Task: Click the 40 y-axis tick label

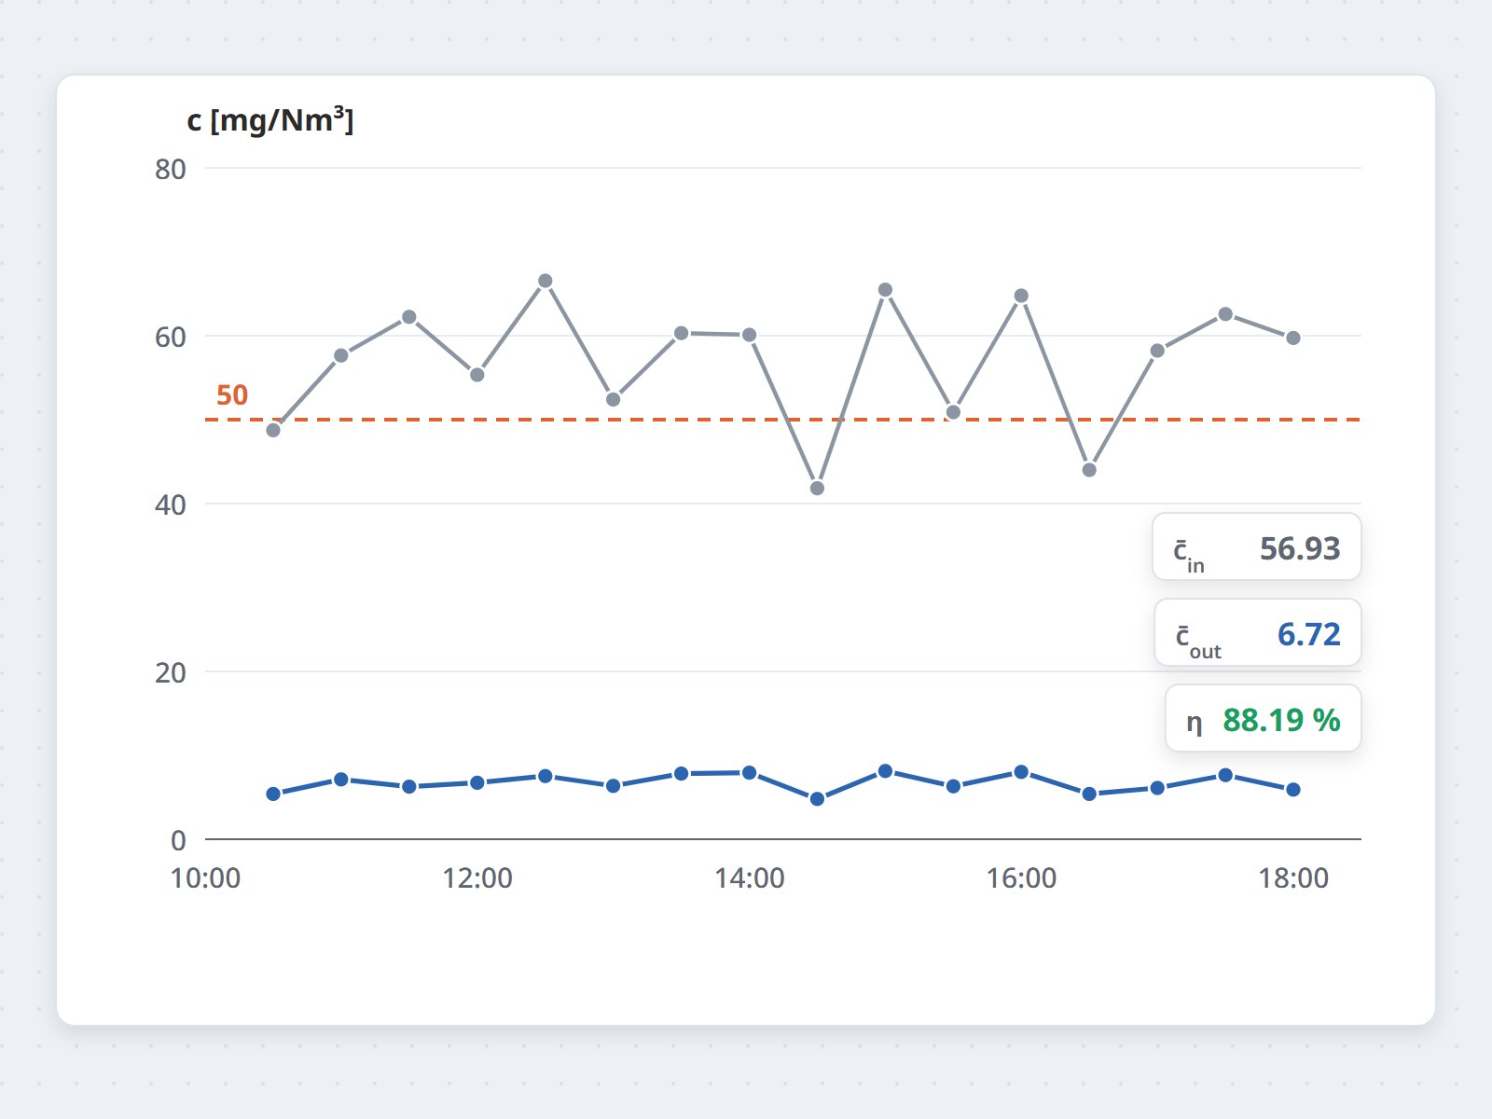Action: tap(171, 505)
